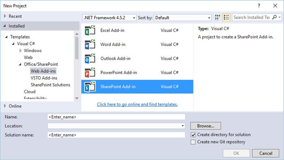Enable Create new Git repository checkbox
The height and width of the screenshot is (160, 284).
pos(193,142)
